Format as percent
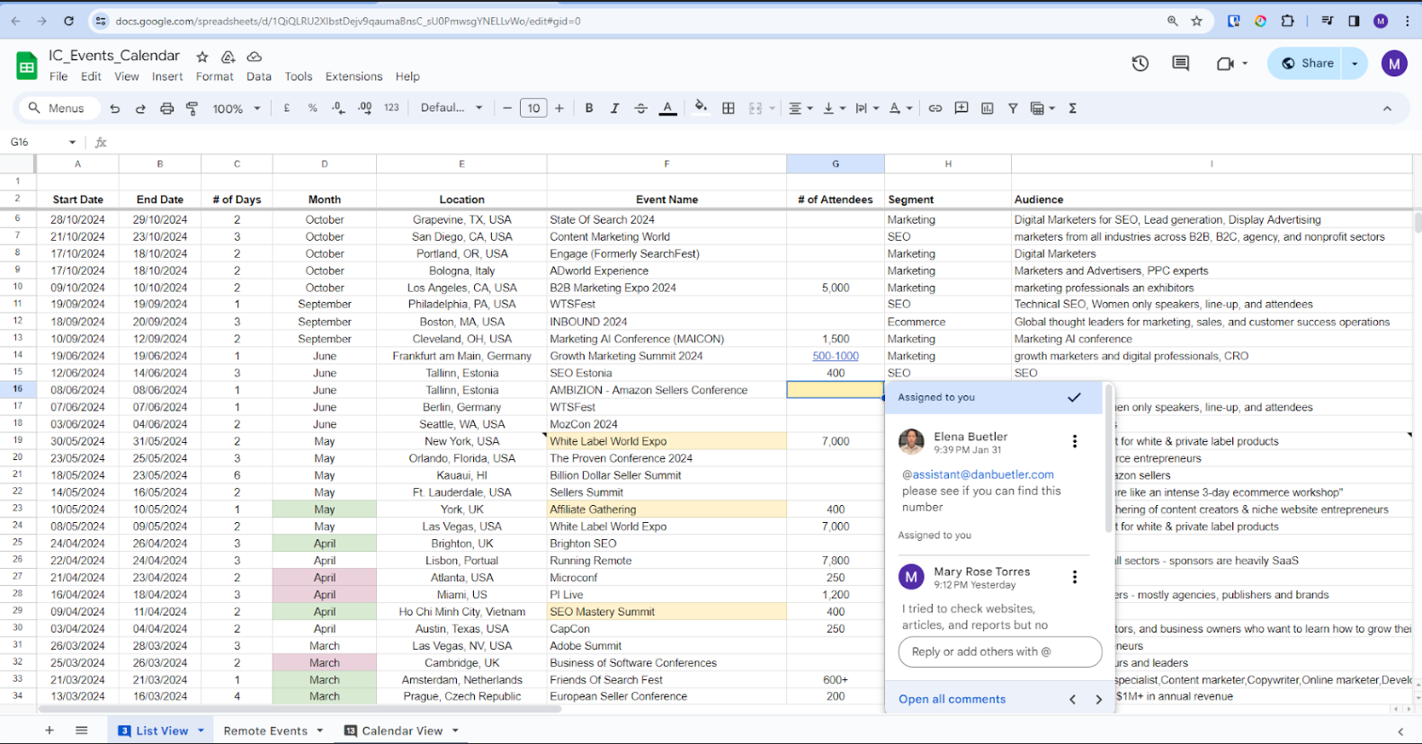This screenshot has height=744, width=1422. point(312,108)
